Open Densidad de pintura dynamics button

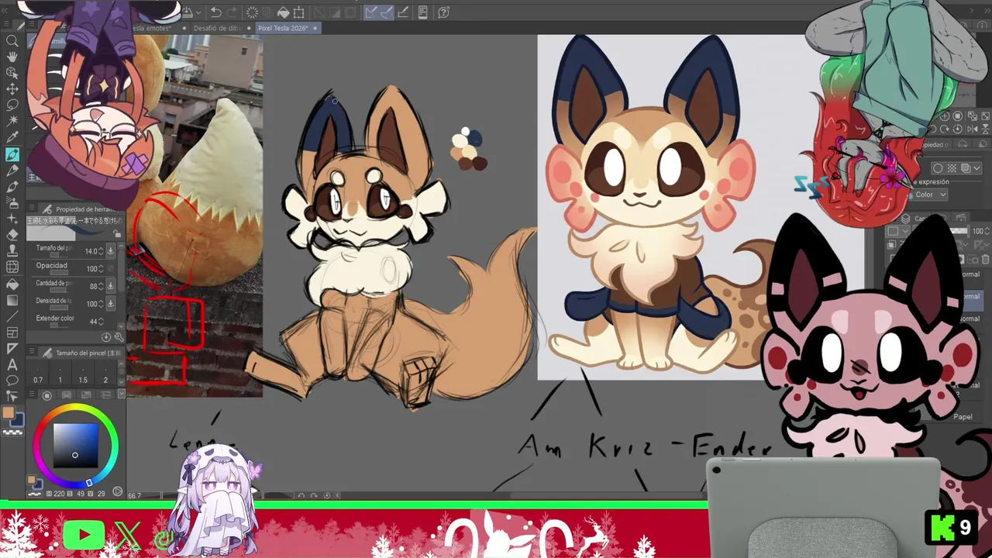pyautogui.click(x=110, y=304)
